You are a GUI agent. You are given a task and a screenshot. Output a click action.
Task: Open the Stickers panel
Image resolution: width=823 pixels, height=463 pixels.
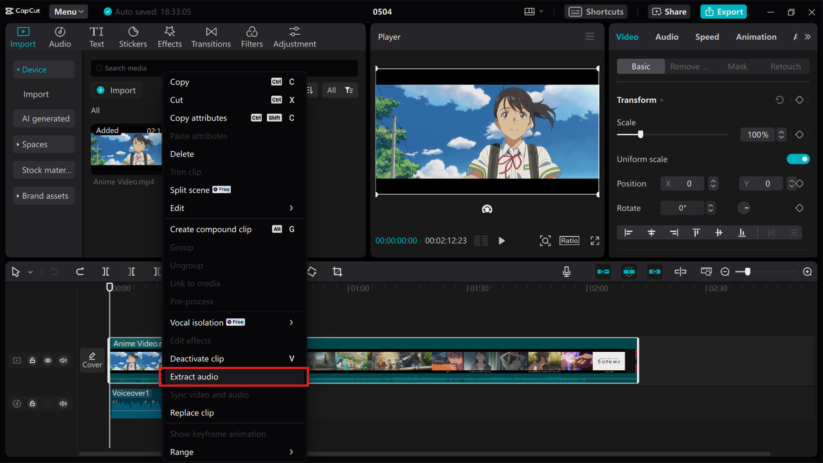tap(132, 36)
